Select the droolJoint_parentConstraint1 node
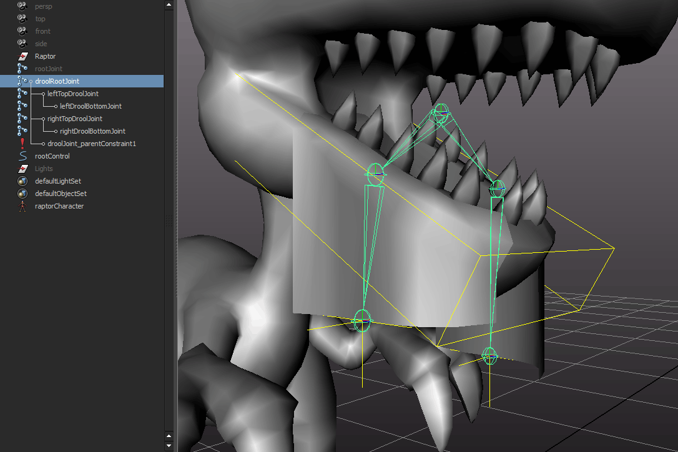The width and height of the screenshot is (678, 452). [x=91, y=144]
